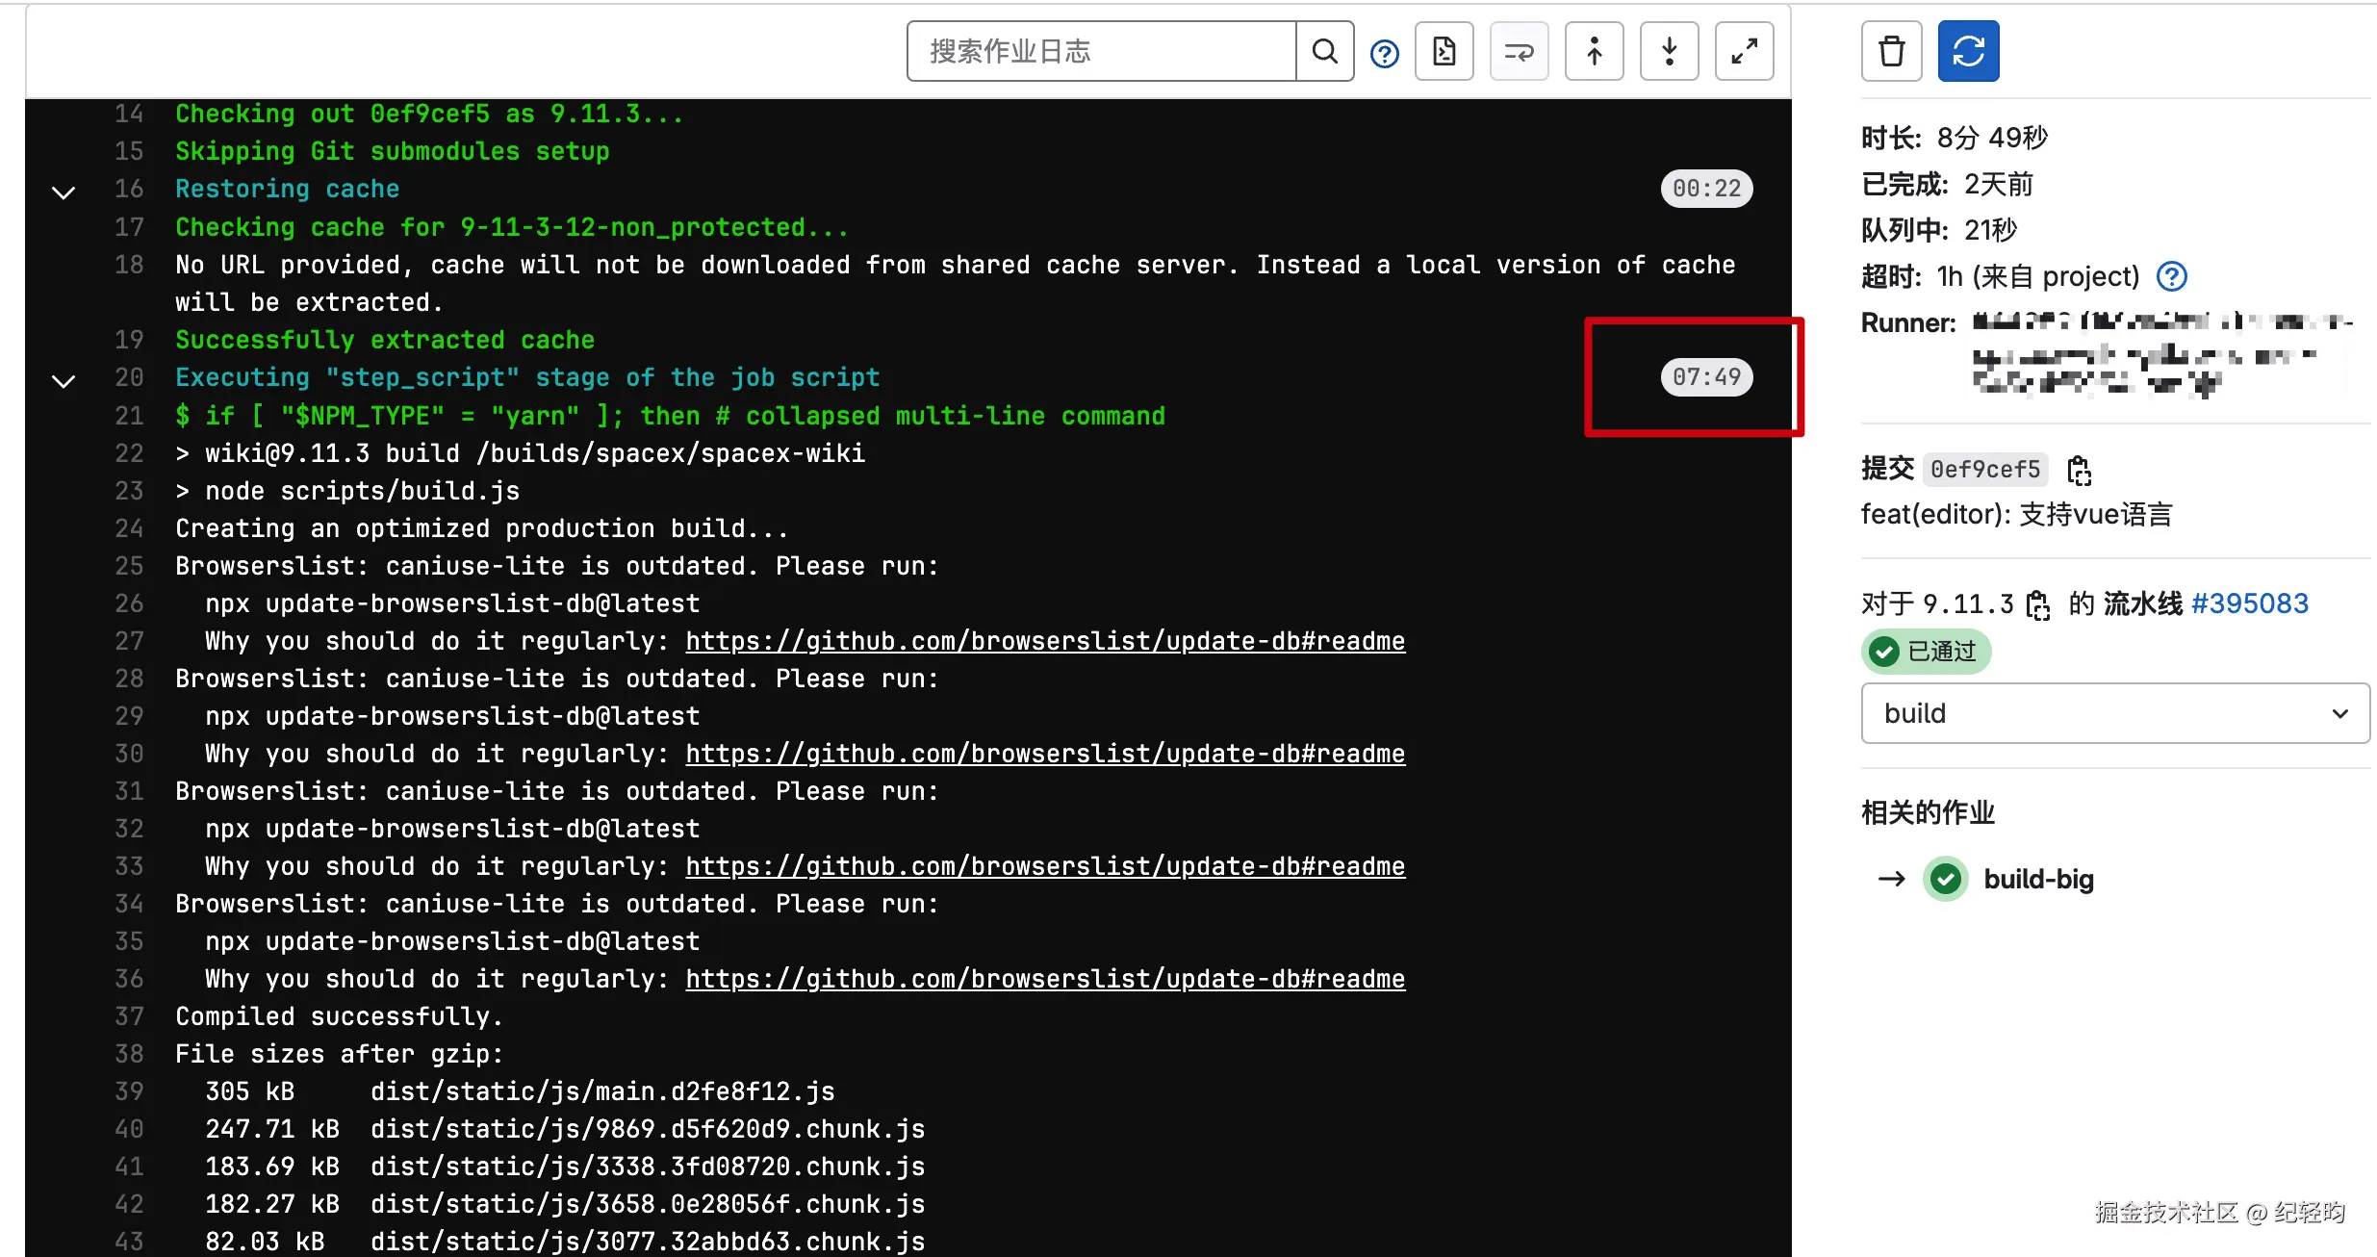Collapse the Restoring cache log section
Image resolution: width=2377 pixels, height=1257 pixels.
click(x=64, y=192)
